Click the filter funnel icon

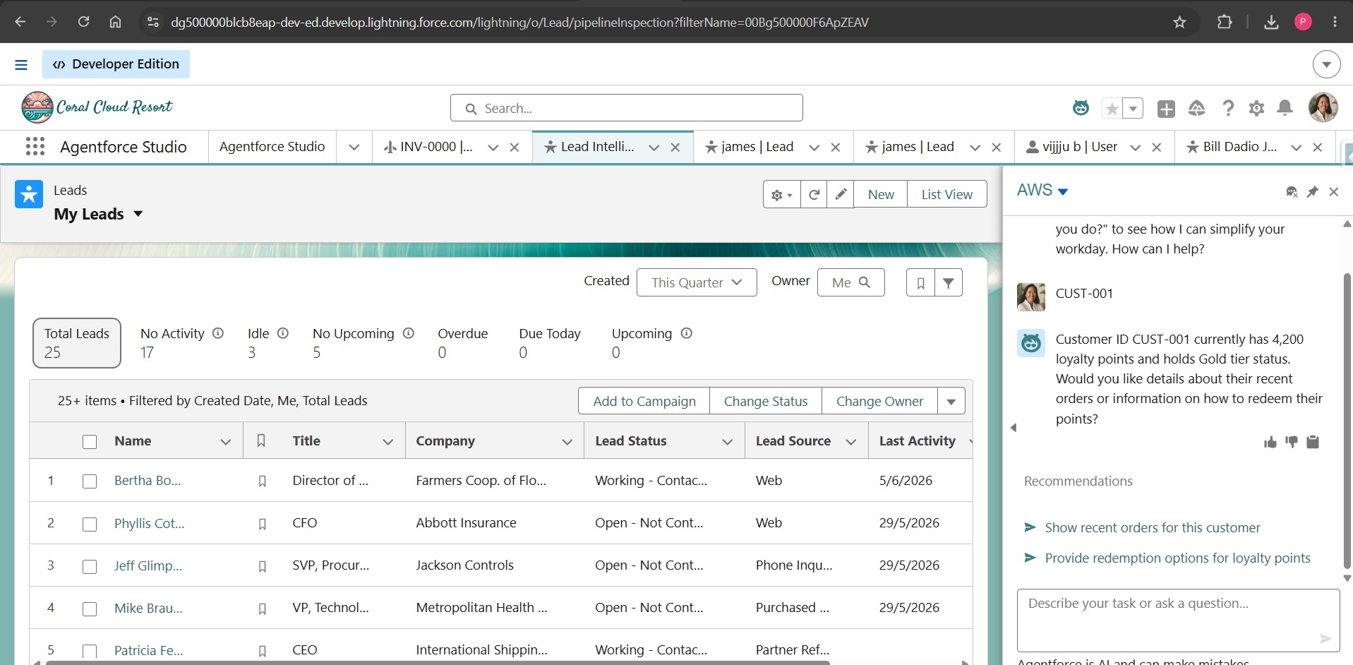click(x=949, y=282)
